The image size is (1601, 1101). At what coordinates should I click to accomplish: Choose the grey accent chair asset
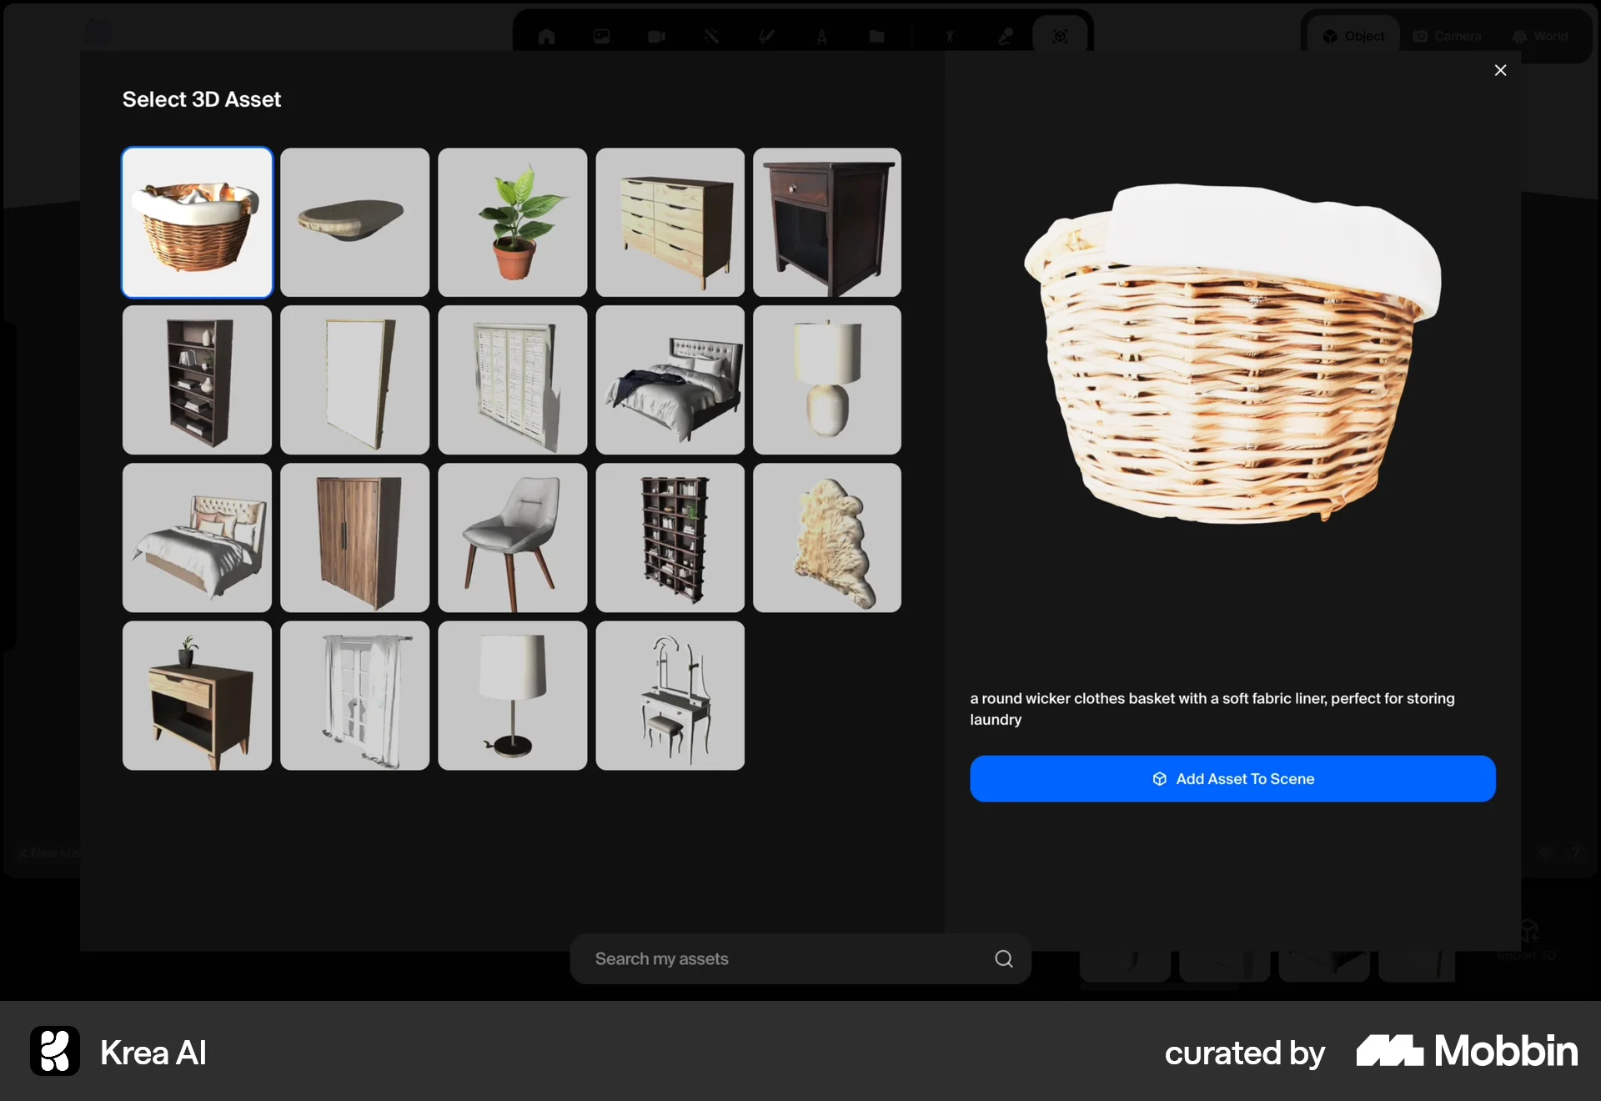click(512, 538)
